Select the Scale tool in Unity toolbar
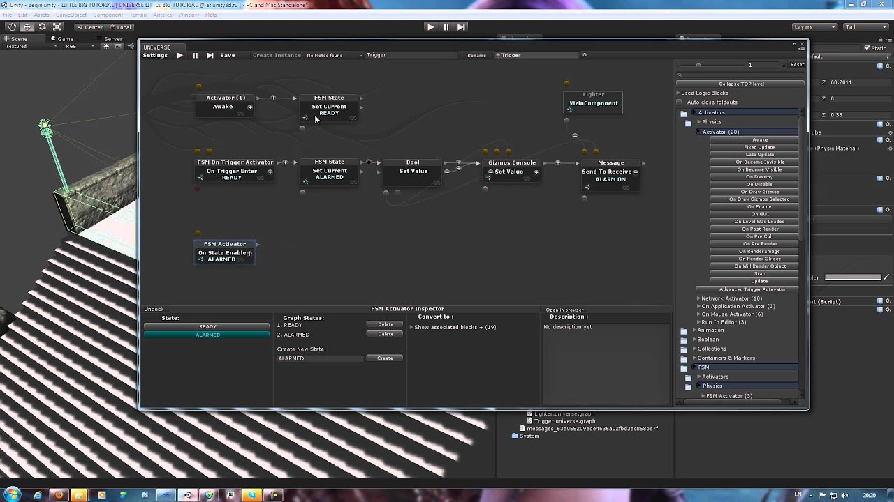This screenshot has height=502, width=894. (57, 26)
